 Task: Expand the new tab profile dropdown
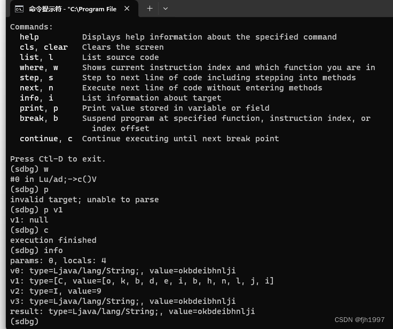[x=165, y=9]
